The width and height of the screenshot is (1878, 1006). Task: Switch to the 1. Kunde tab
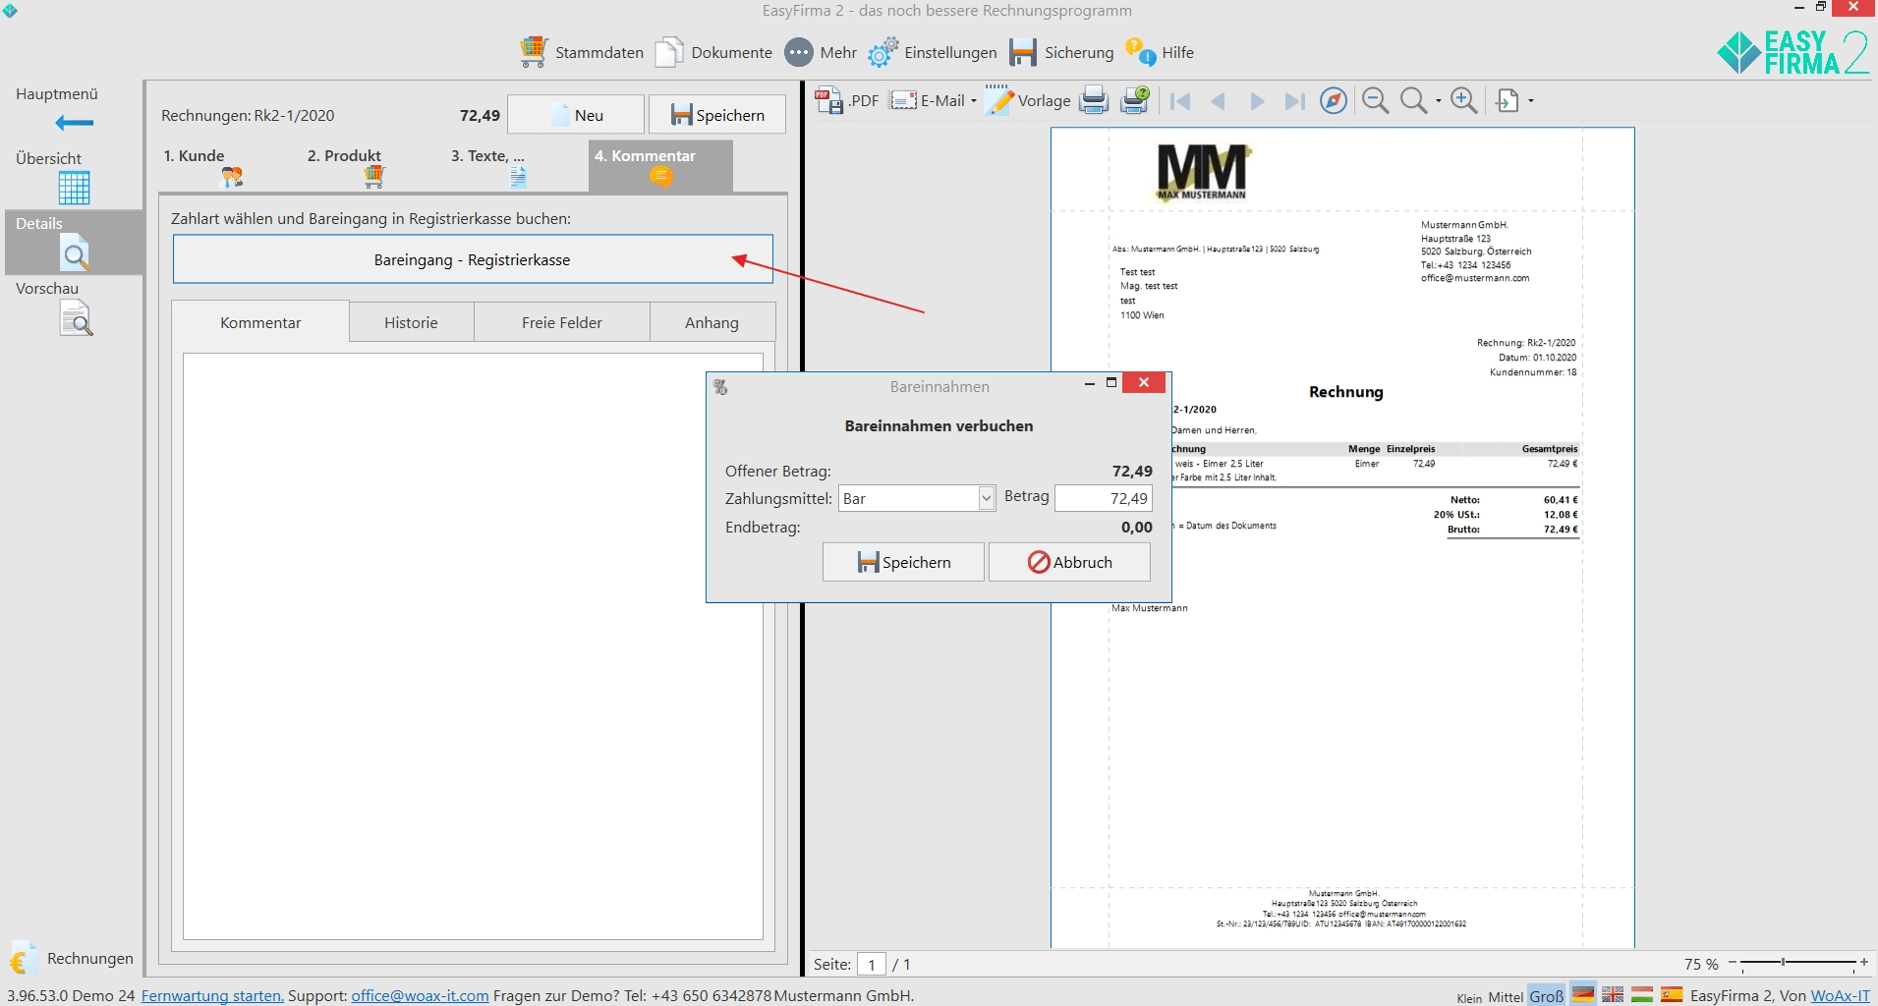tap(230, 165)
